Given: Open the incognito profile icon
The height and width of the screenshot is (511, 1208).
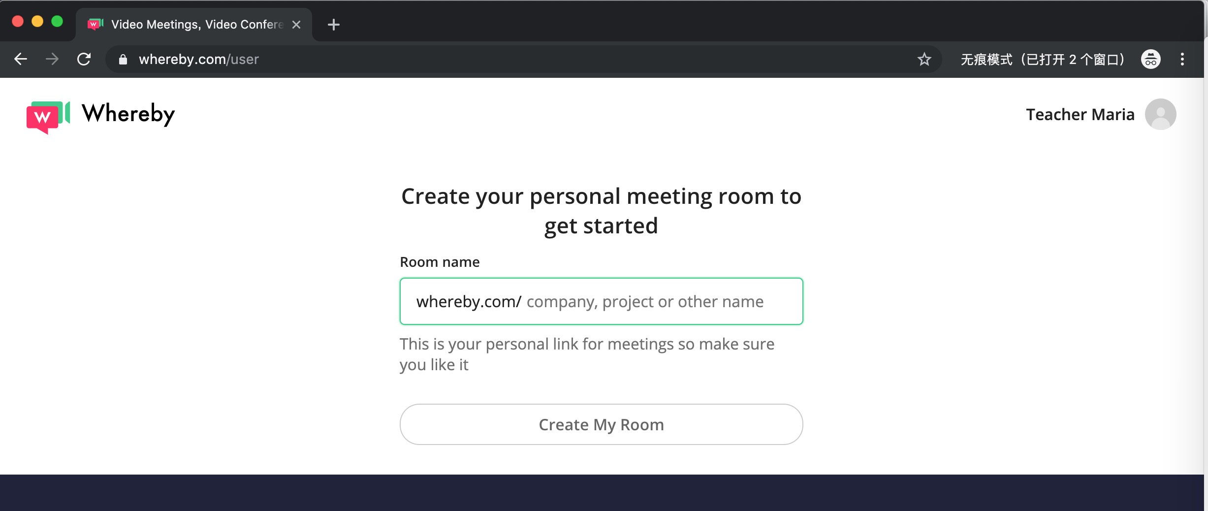Looking at the screenshot, I should (x=1150, y=59).
